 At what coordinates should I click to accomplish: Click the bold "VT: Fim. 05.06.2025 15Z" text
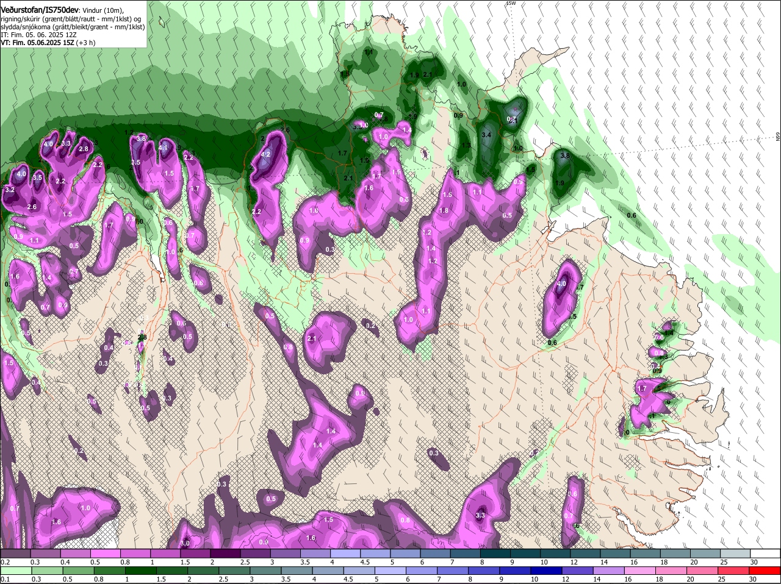[x=37, y=43]
